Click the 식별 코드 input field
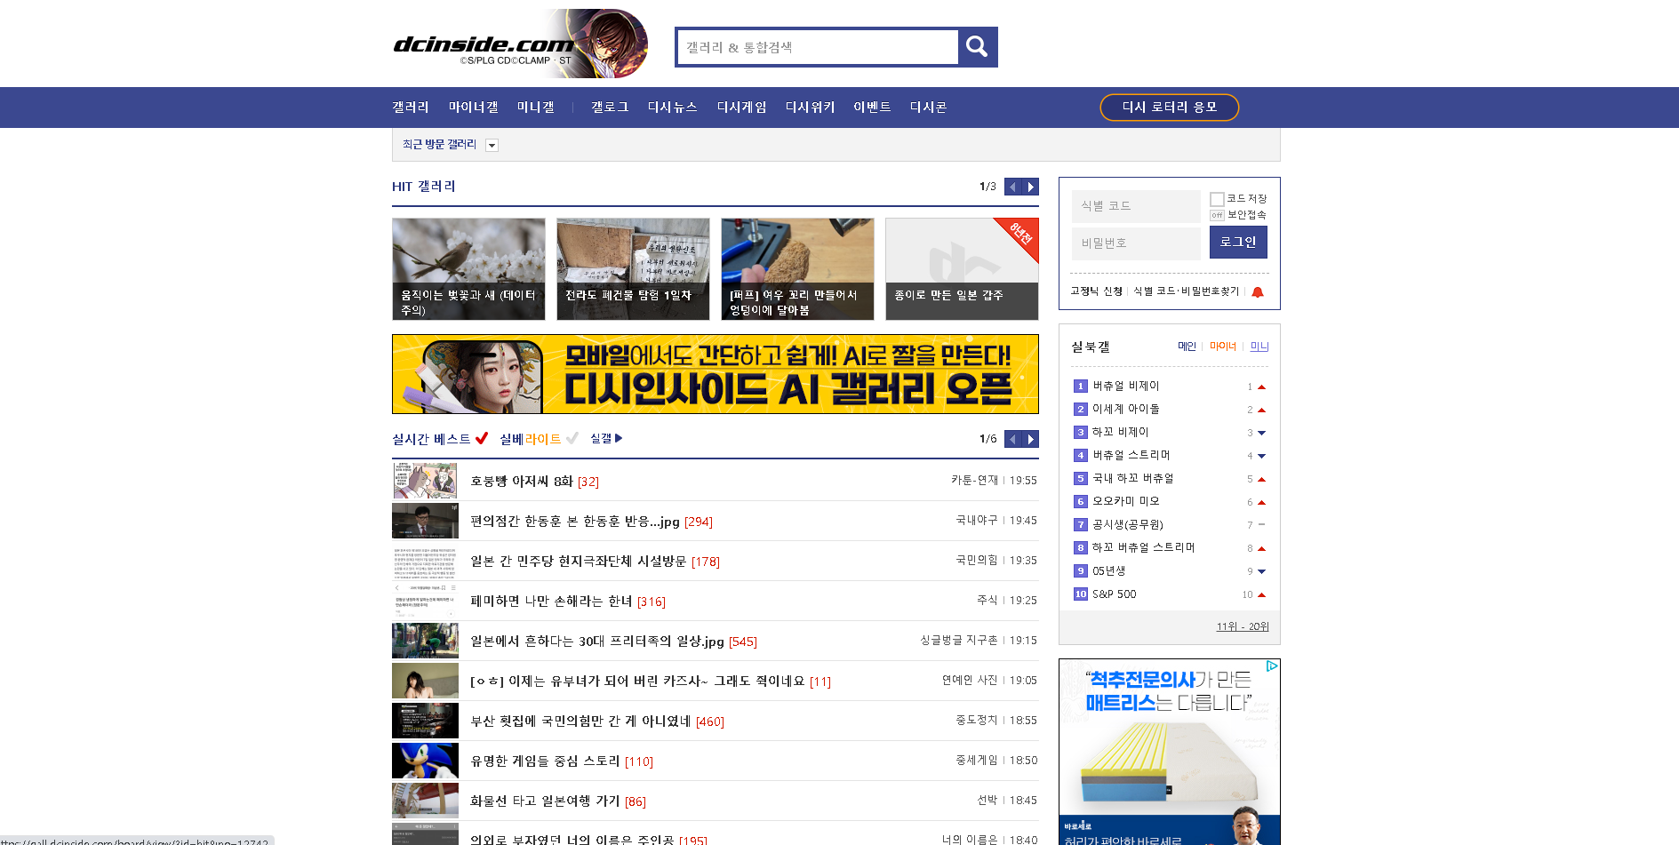The width and height of the screenshot is (1679, 845). pos(1136,206)
